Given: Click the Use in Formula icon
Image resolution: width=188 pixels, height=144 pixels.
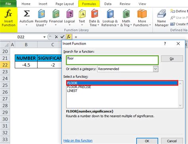Looking at the screenshot, I should click(173, 18).
